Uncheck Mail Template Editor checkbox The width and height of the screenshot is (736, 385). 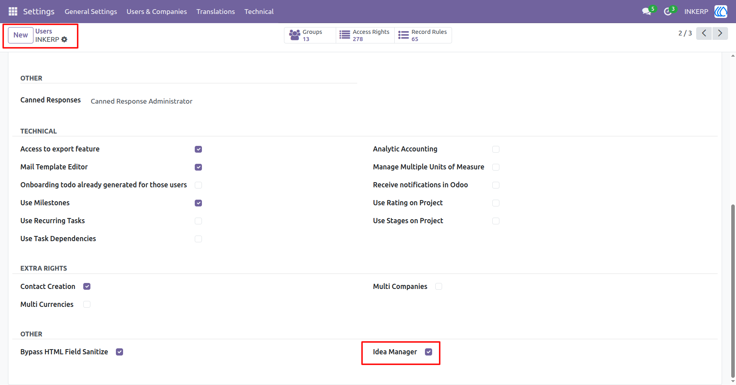pos(198,167)
